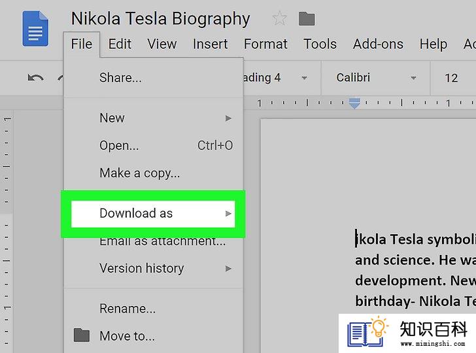Click the font size 12 field
Image resolution: width=476 pixels, height=353 pixels.
point(452,78)
